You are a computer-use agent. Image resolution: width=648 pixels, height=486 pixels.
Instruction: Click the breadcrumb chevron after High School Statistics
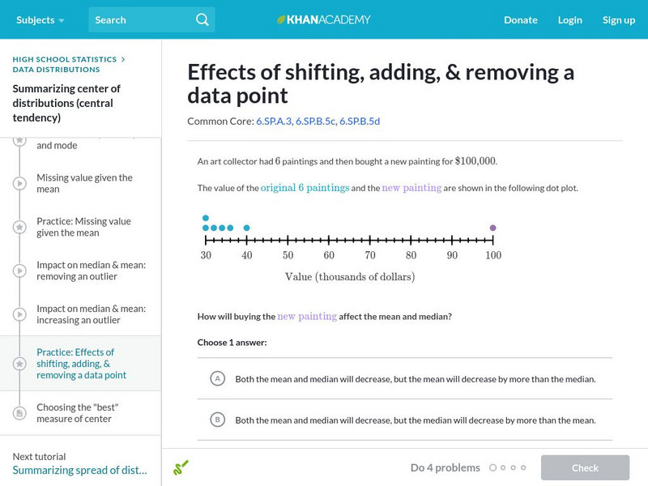pos(123,59)
